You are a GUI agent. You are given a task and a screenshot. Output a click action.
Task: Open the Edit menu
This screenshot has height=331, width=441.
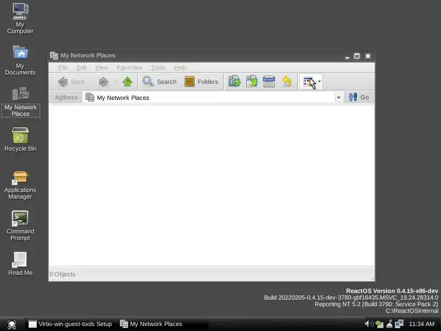coord(82,67)
